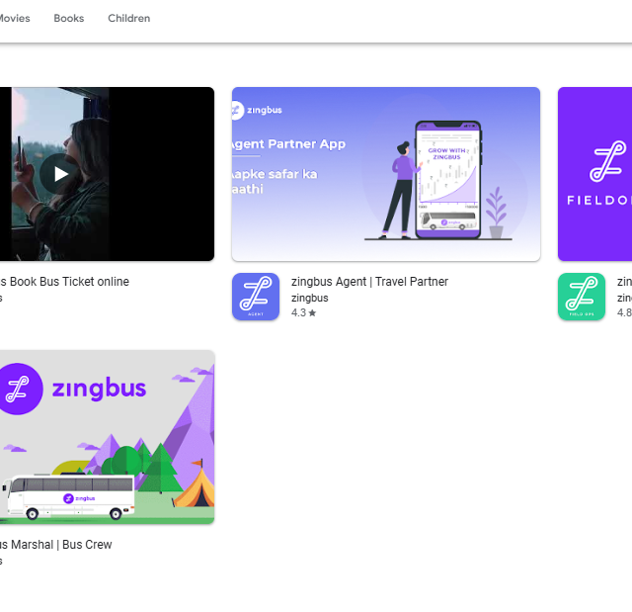Viewport: 632px width, 612px height.
Task: Click the star icon beside 4.3 rating
Action: click(312, 312)
